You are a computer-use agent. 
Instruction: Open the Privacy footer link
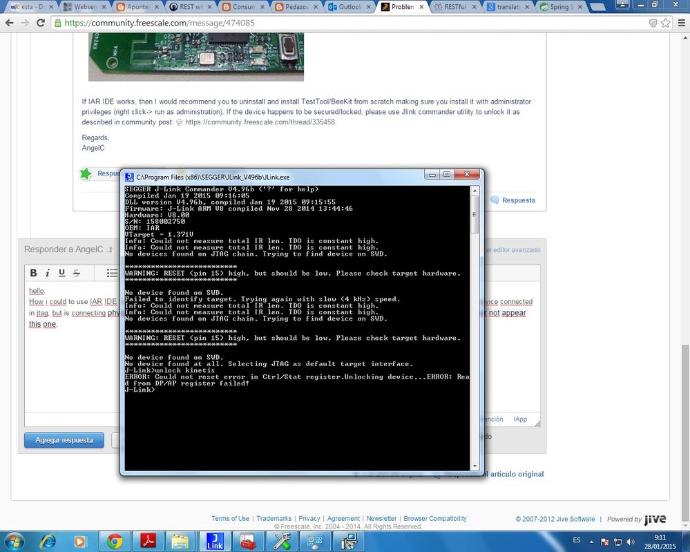(309, 519)
